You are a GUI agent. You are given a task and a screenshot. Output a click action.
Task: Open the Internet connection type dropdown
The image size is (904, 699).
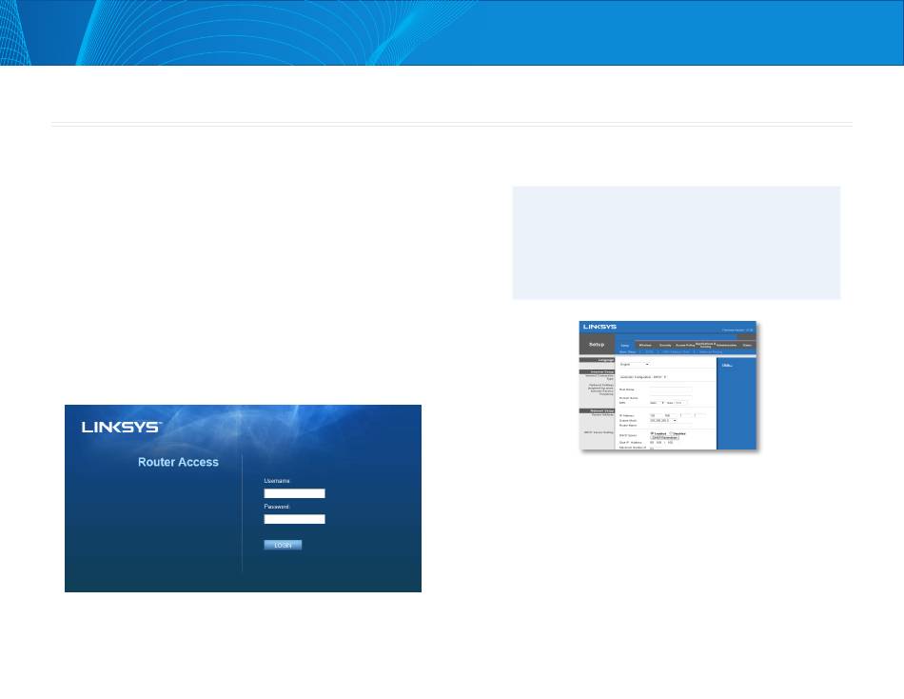click(x=643, y=377)
